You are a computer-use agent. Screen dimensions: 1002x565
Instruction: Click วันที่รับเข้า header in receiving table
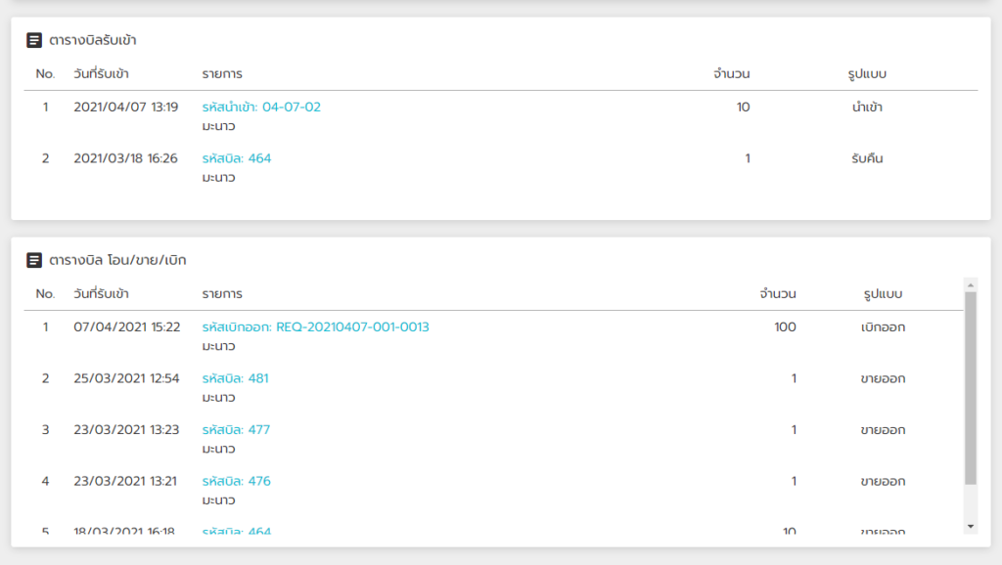click(x=101, y=73)
